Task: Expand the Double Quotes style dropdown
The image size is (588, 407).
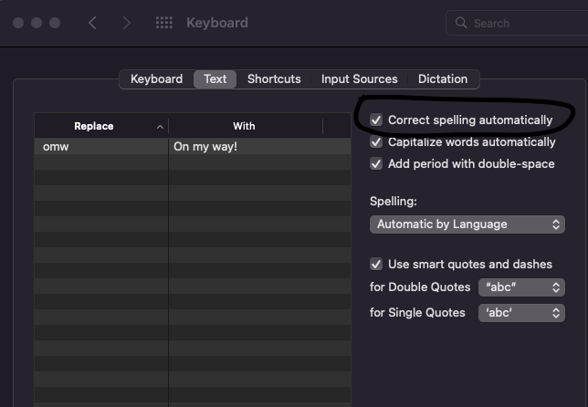Action: click(521, 287)
